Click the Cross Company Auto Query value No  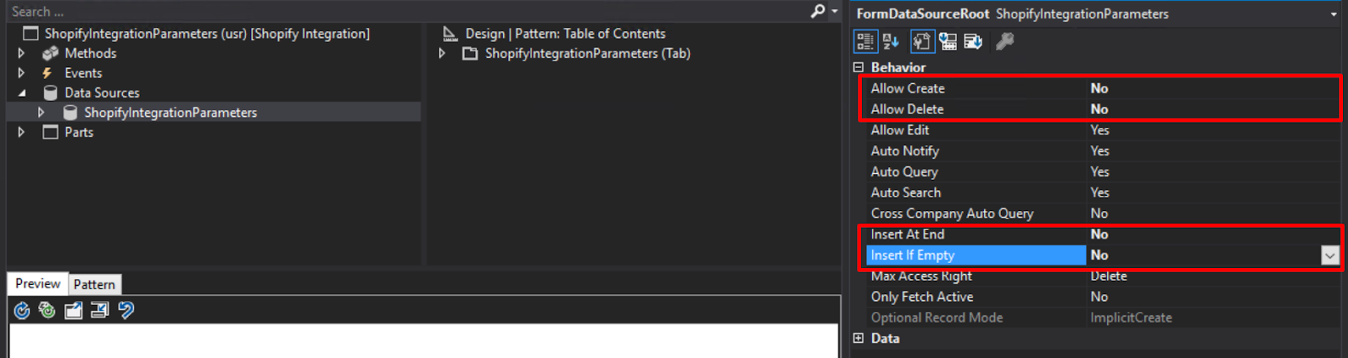pos(1099,213)
